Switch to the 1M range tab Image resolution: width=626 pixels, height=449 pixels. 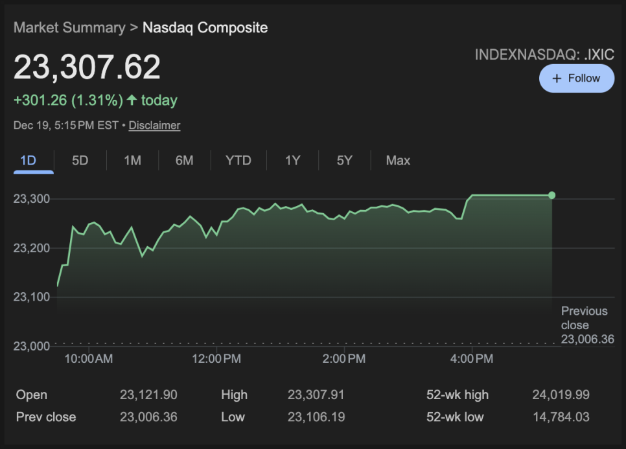(132, 161)
